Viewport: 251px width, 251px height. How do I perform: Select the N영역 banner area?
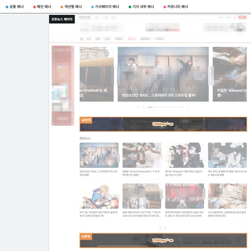coord(163,241)
